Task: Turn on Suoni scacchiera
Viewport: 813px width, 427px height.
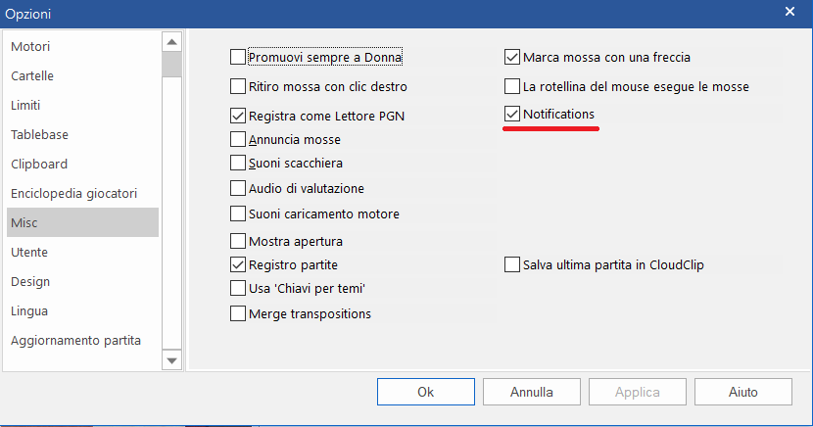Action: pos(238,163)
